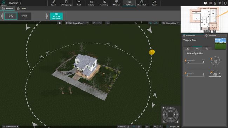This screenshot has height=128, width=228.
Task: Adjust the Latitude stepper arrows
Action: (204, 74)
